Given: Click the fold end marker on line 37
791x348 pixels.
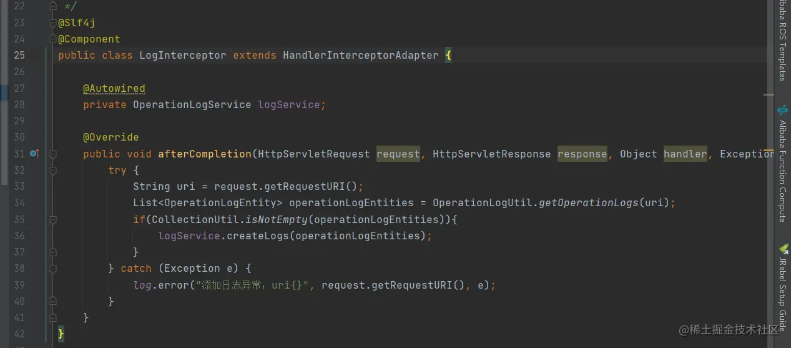Looking at the screenshot, I should [53, 252].
